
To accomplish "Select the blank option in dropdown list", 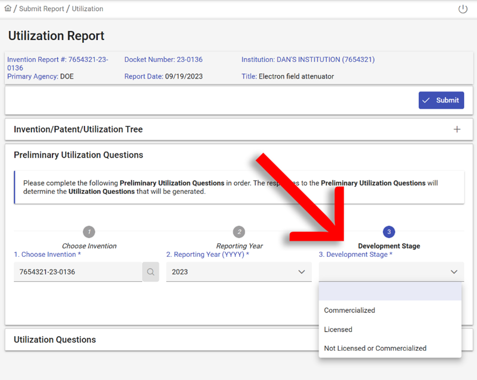I will (390, 292).
